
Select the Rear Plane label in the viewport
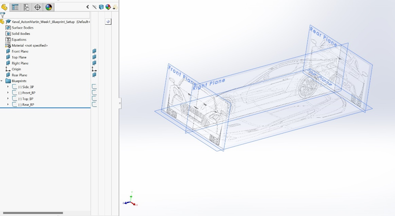click(x=323, y=37)
